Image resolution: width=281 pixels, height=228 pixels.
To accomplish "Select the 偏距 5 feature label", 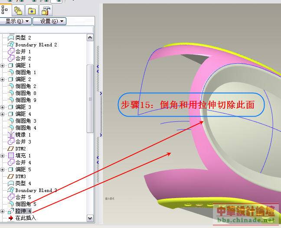I will click(x=23, y=169).
